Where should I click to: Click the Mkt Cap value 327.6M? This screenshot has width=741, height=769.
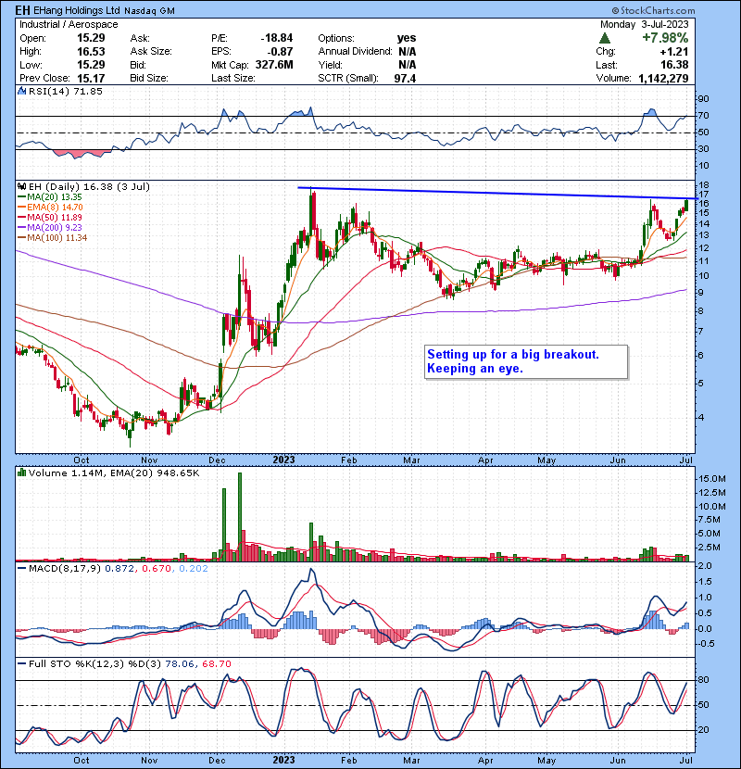click(274, 65)
